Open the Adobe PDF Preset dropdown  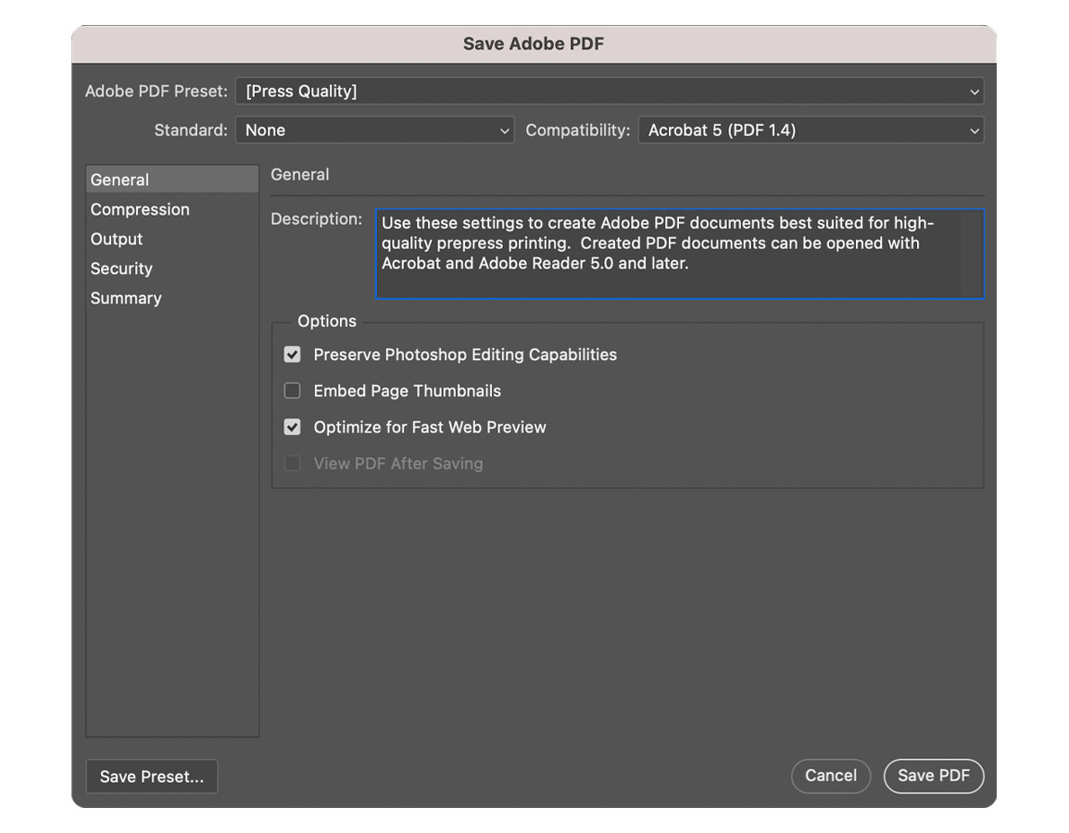pyautogui.click(x=609, y=92)
